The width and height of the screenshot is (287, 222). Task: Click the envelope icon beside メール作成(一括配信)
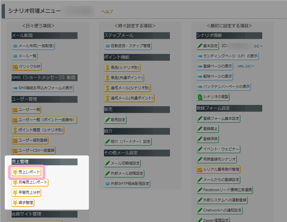tap(15, 46)
